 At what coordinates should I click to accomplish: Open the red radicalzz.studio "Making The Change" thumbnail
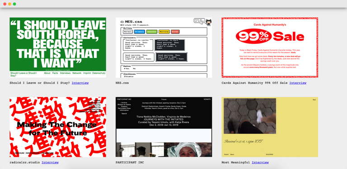tap(58, 127)
